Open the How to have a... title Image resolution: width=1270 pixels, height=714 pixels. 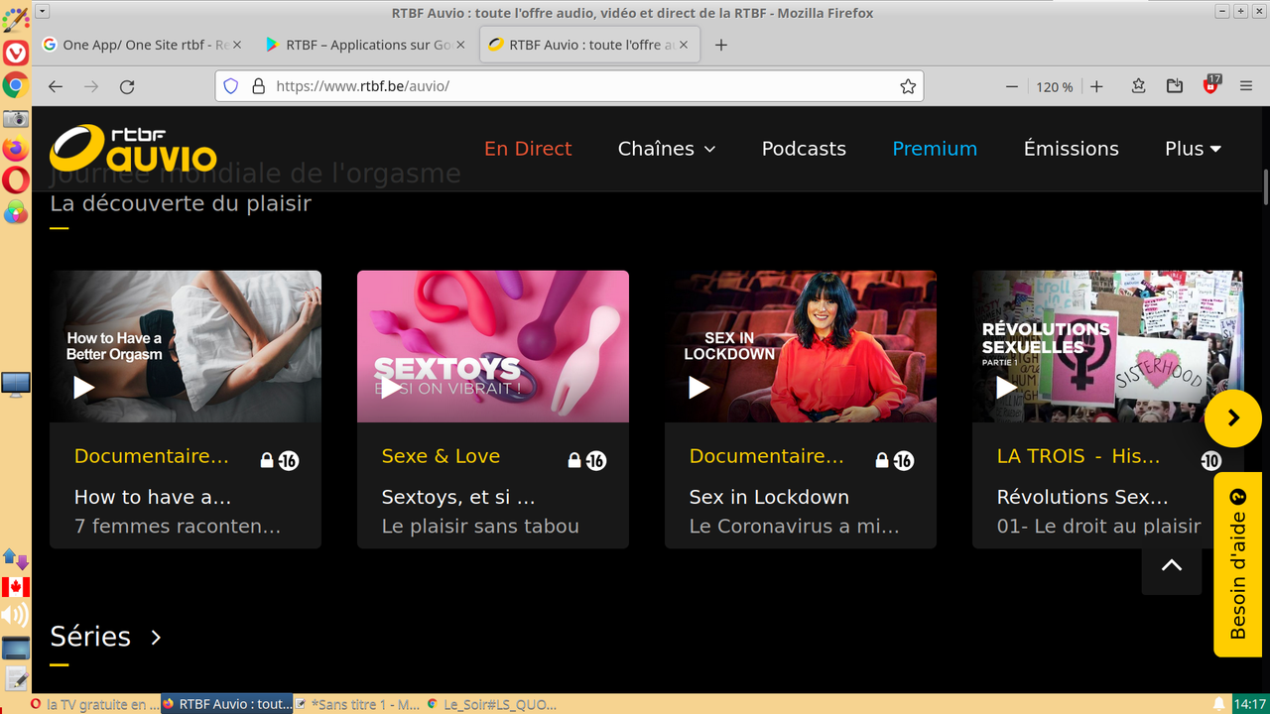153,497
